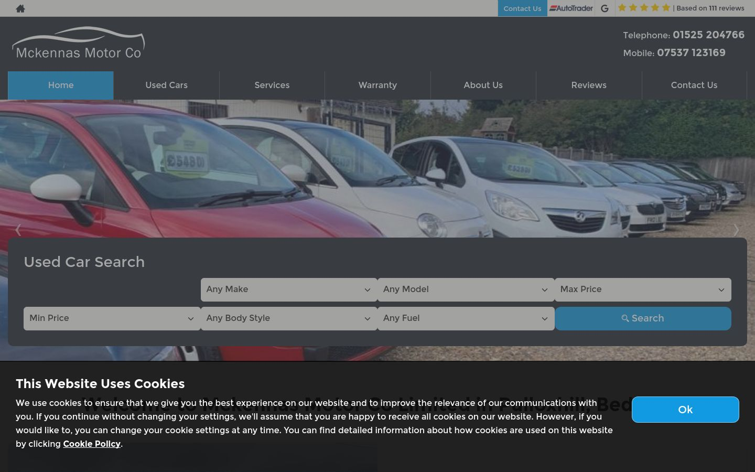The image size is (755, 472).
Task: Click the five-star rating stars
Action: coord(644,8)
